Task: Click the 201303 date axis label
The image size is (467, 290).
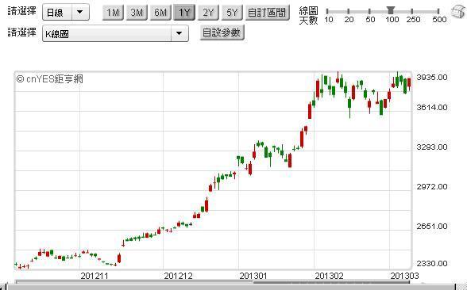Action: click(x=404, y=276)
